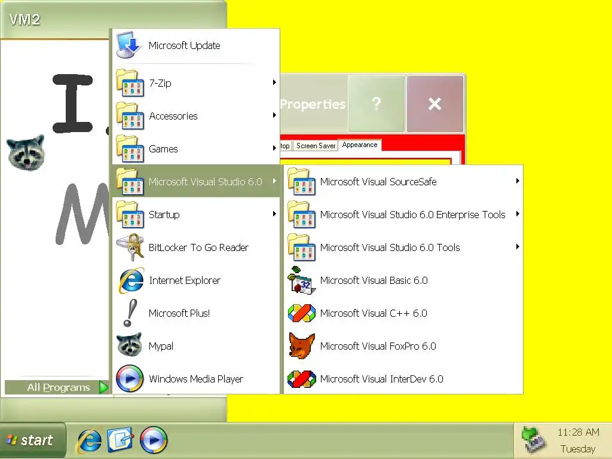
Task: Close the Properties dialog with the X
Action: 435,104
